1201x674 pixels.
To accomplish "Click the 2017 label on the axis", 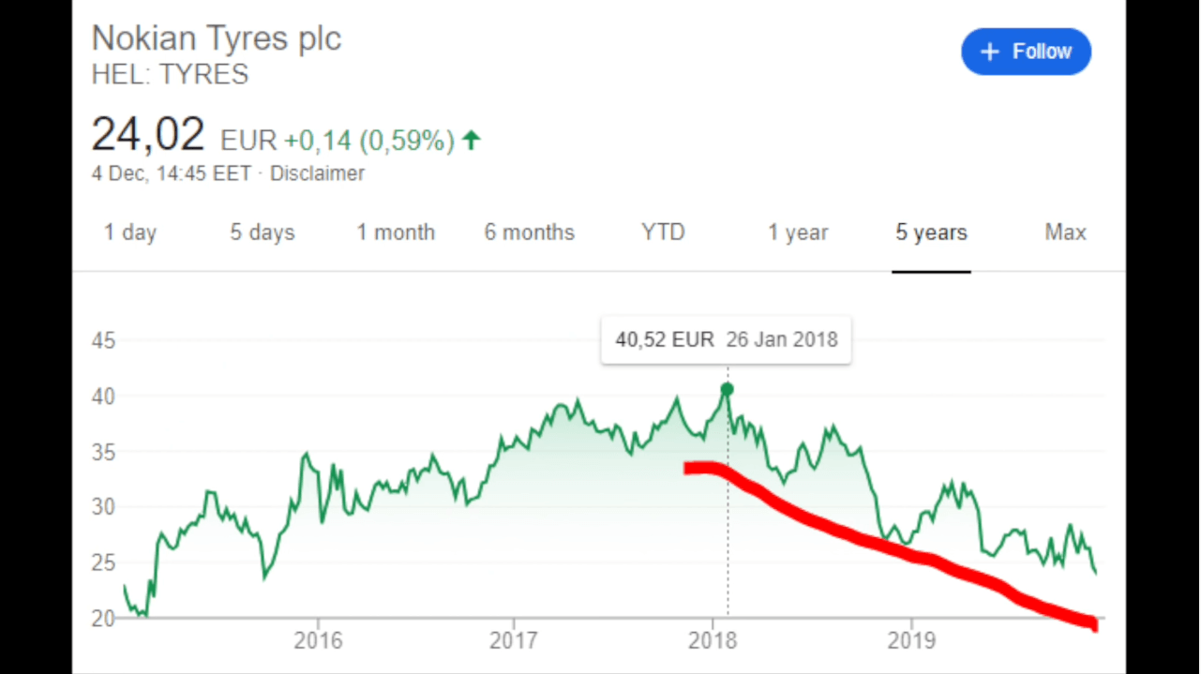I will coord(513,641).
